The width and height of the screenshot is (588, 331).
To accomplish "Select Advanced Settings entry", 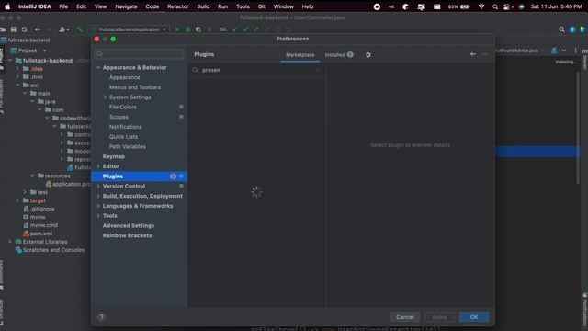I will (x=129, y=225).
